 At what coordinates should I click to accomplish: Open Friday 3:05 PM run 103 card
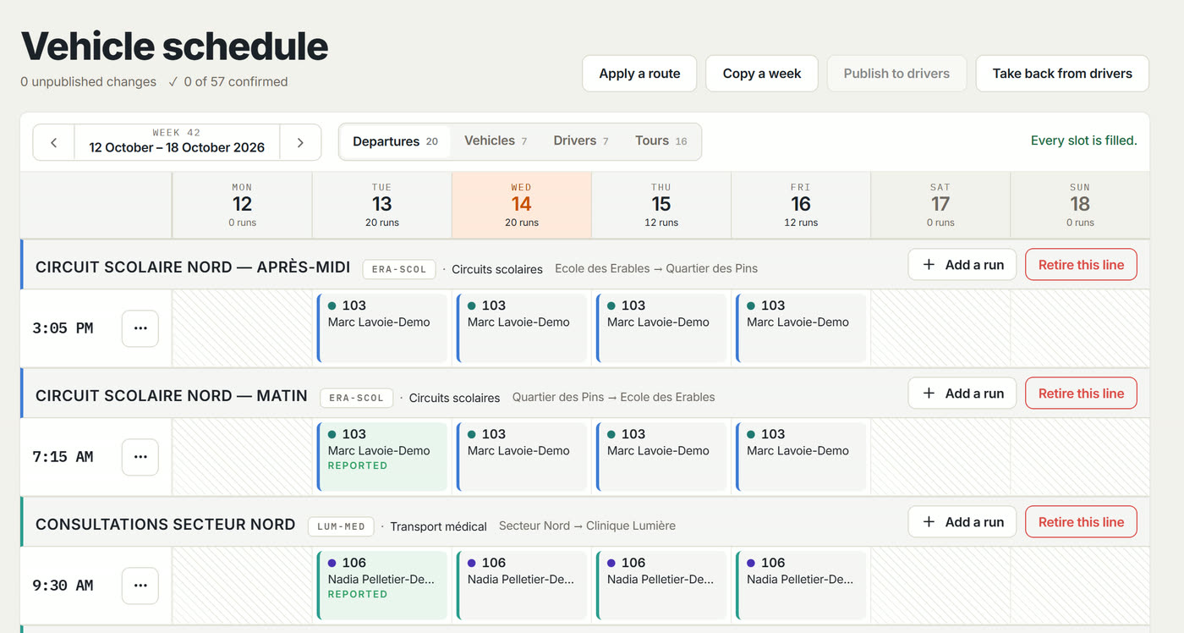(x=801, y=328)
